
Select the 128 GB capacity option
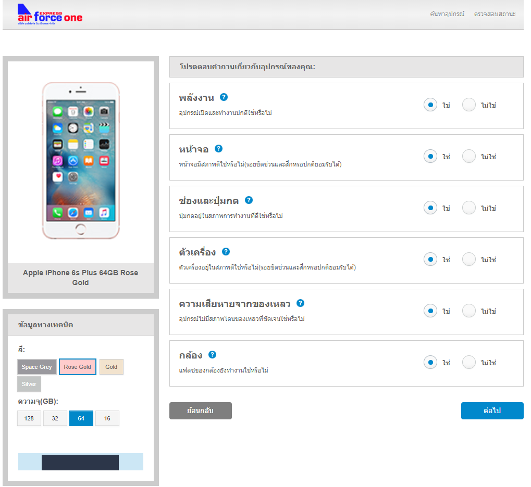(x=29, y=418)
